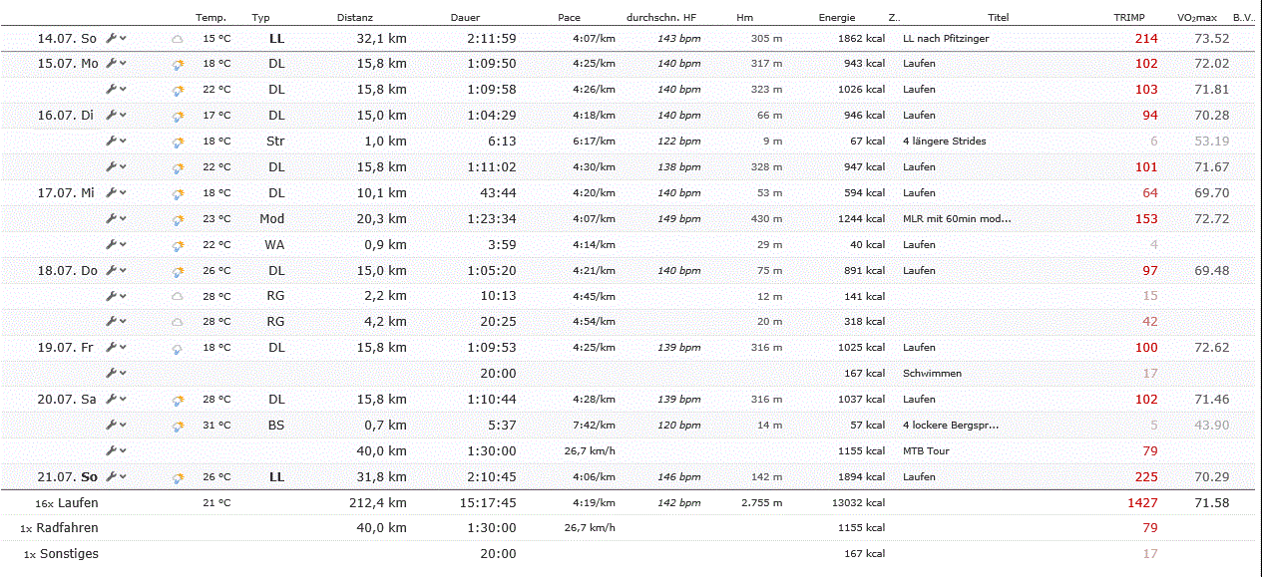Screen dimensions: 1264x577
Task: Open the chevron dropdown on the 17.07. Mi row
Action: tap(124, 192)
